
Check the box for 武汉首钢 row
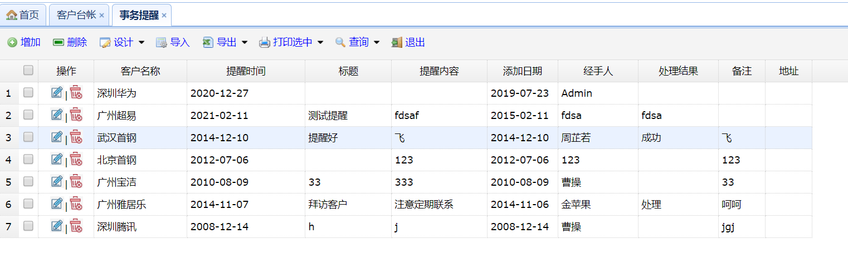point(28,137)
